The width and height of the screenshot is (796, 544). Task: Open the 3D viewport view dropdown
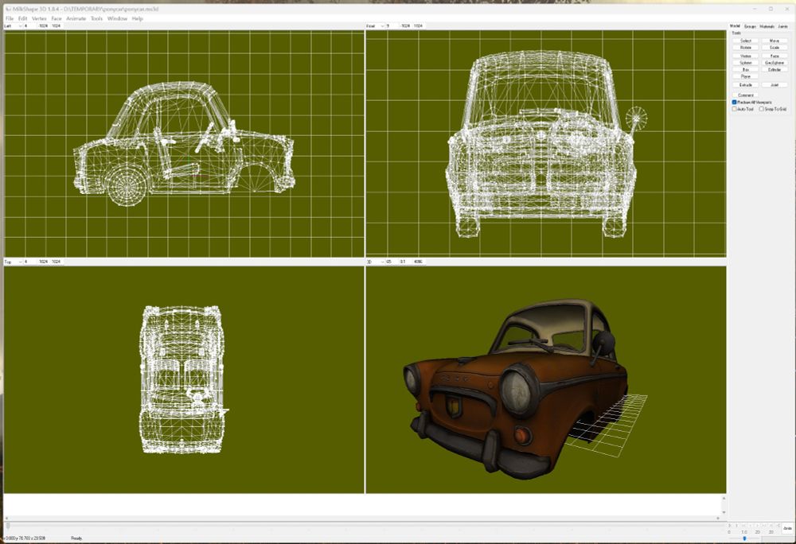[x=375, y=262]
